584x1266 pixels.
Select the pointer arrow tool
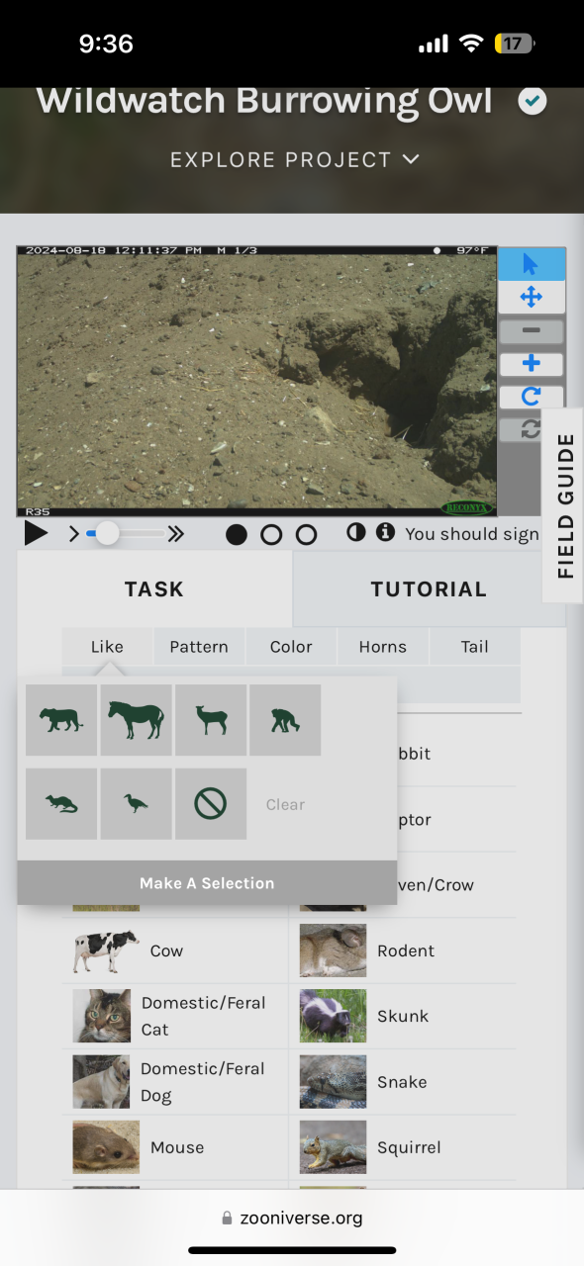tap(531, 264)
